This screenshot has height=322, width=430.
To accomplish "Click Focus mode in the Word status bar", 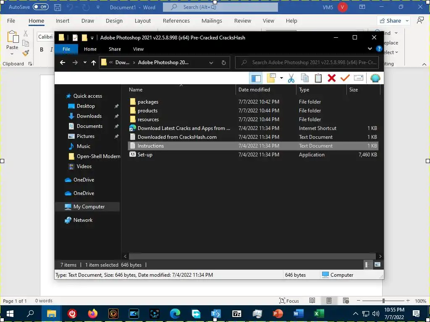I will 289,301.
